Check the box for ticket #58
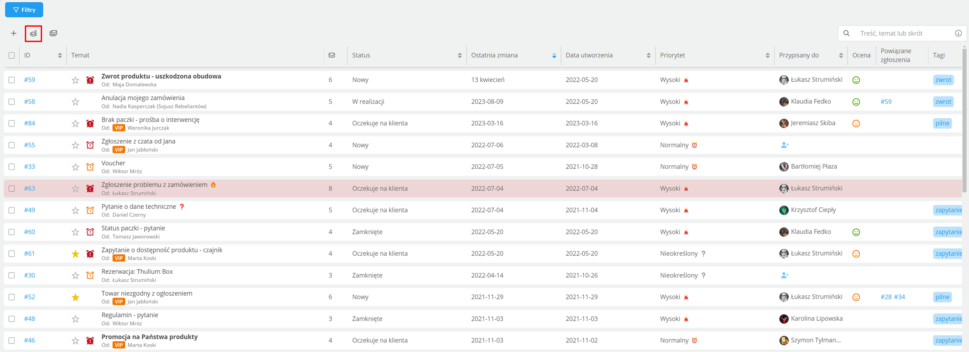 (12, 101)
